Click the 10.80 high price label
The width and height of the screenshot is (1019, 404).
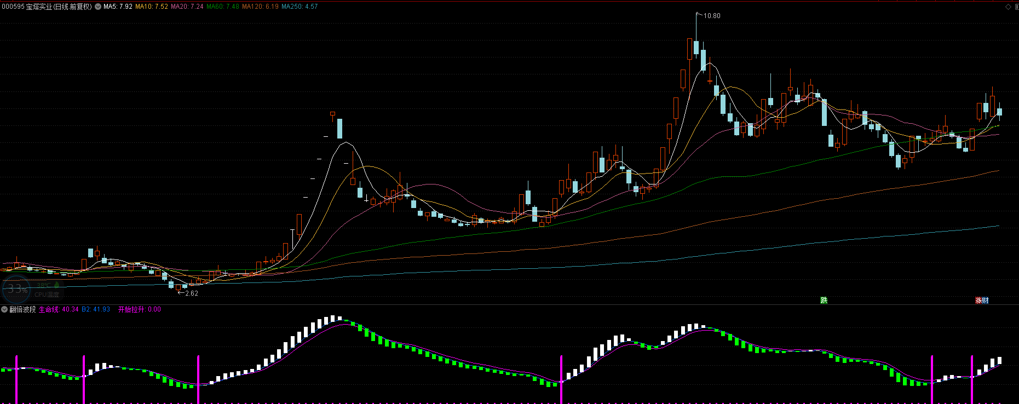(712, 16)
